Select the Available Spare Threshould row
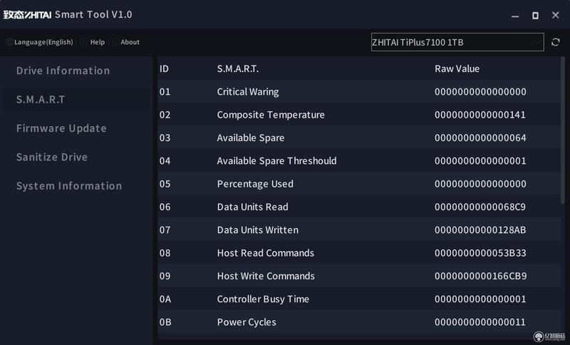Image resolution: width=570 pixels, height=345 pixels. [x=359, y=160]
